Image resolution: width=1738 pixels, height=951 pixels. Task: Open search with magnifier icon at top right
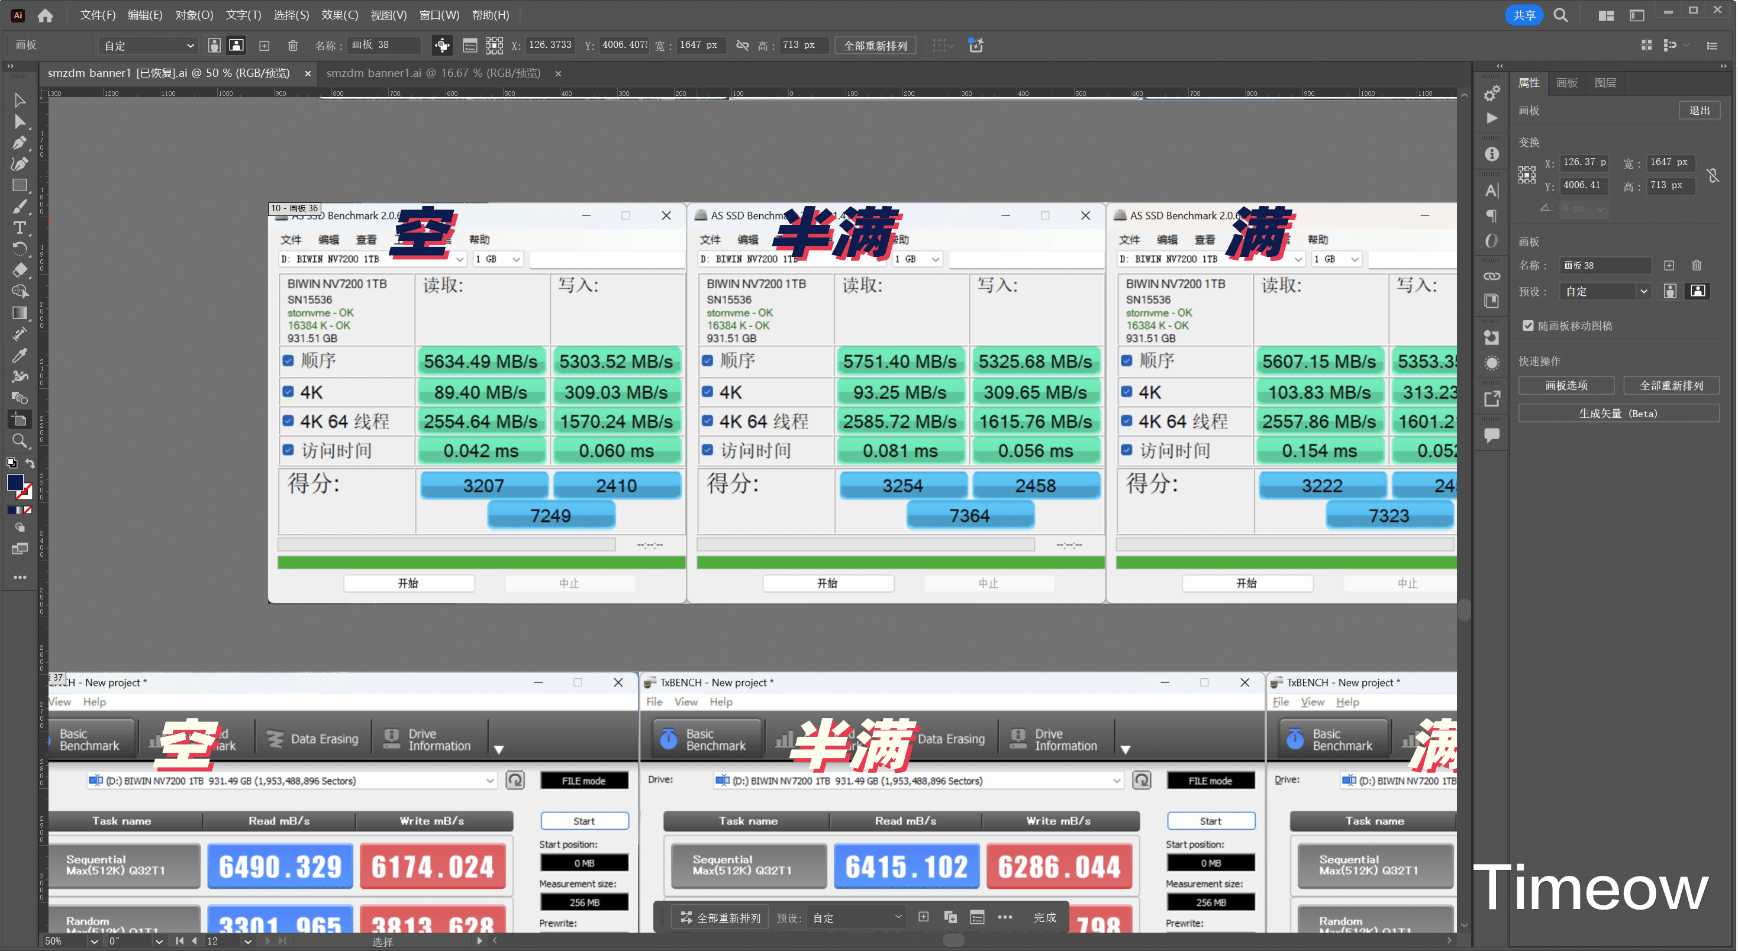pyautogui.click(x=1560, y=15)
